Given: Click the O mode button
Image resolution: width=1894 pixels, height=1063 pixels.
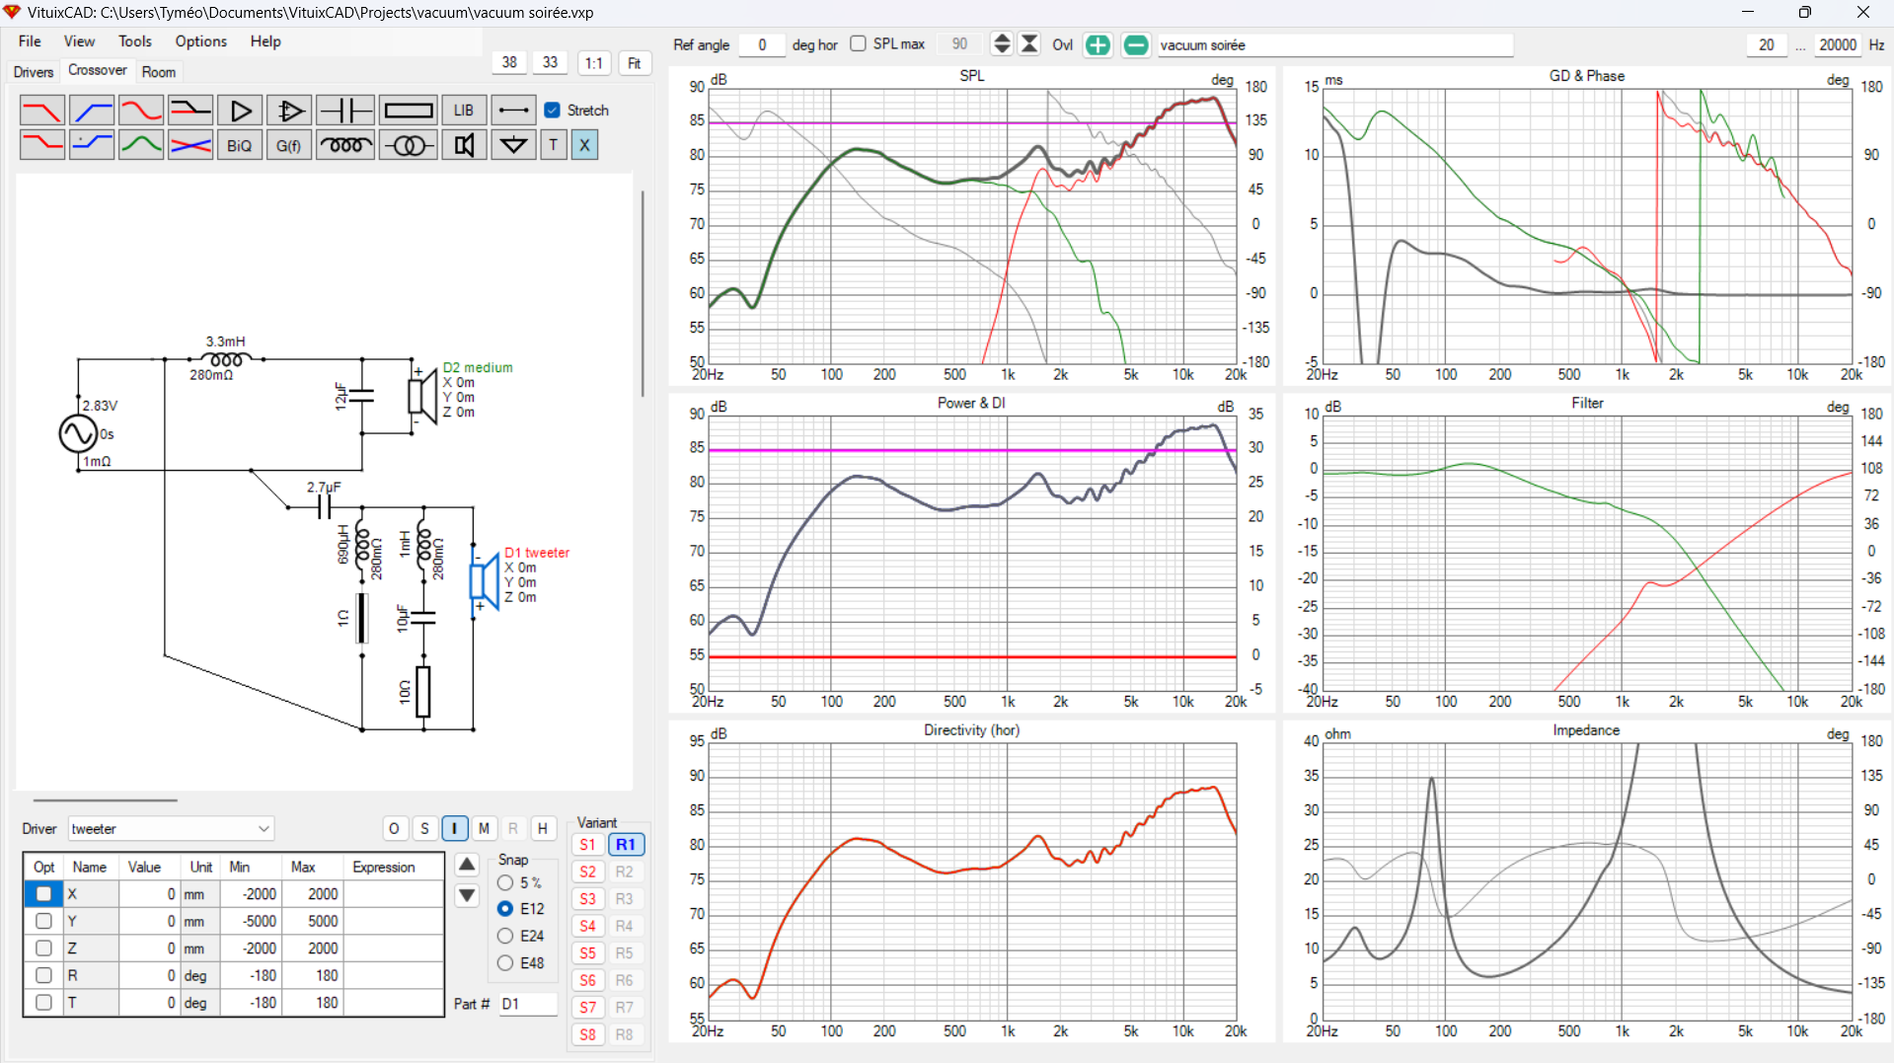Looking at the screenshot, I should click(394, 829).
